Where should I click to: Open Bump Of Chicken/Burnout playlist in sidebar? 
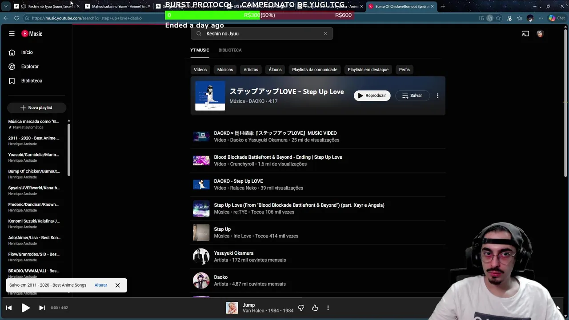point(34,174)
